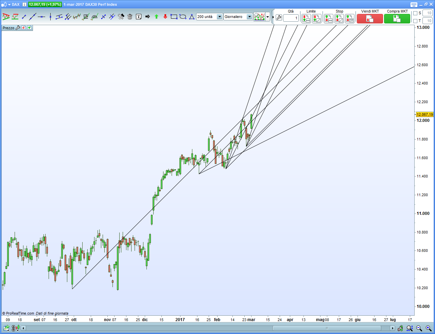Select the support resistance levels tool
This screenshot has height=334, width=435.
pyautogui.click(x=15, y=17)
